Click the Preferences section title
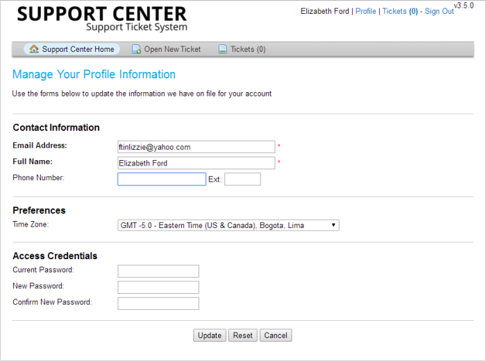Viewport: 486px width, 361px height. (x=39, y=211)
